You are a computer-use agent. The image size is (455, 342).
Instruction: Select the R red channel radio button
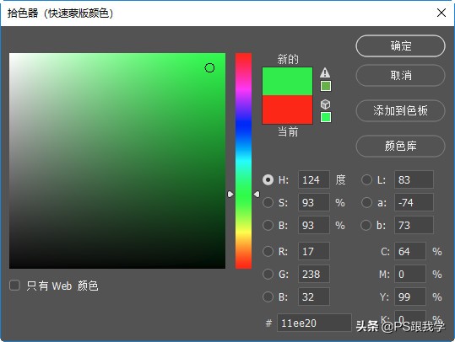click(x=268, y=251)
